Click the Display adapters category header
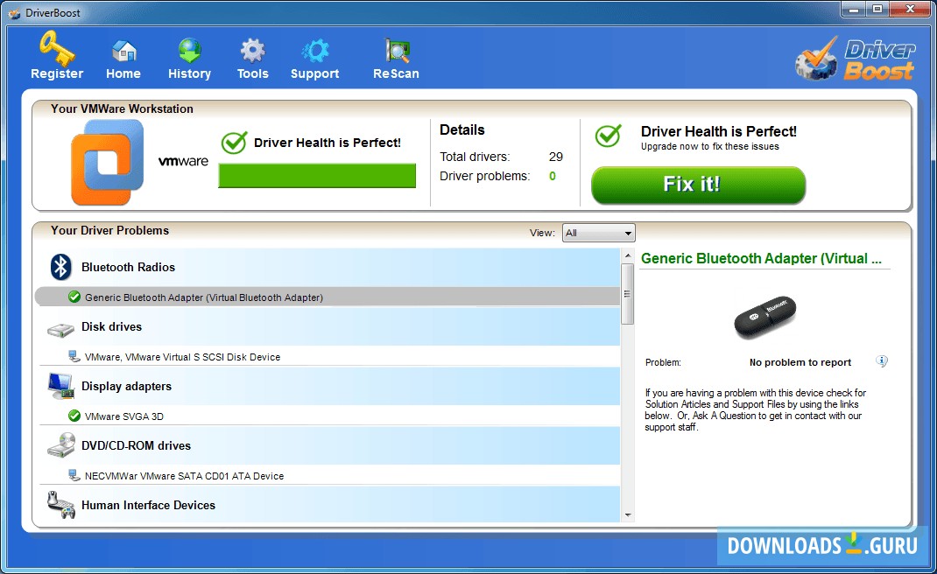 click(329, 386)
